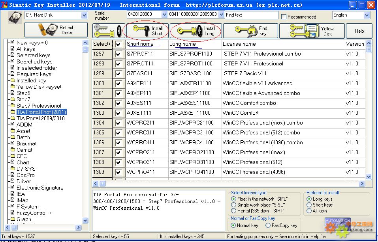Image resolution: width=378 pixels, height=242 pixels.
Task: Select the D7-SYS folder
Action: (26, 169)
